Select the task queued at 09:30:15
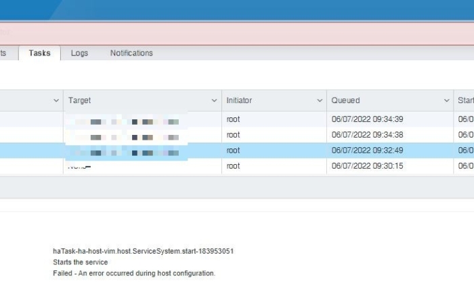Image resolution: width=474 pixels, height=299 pixels. coord(367,166)
